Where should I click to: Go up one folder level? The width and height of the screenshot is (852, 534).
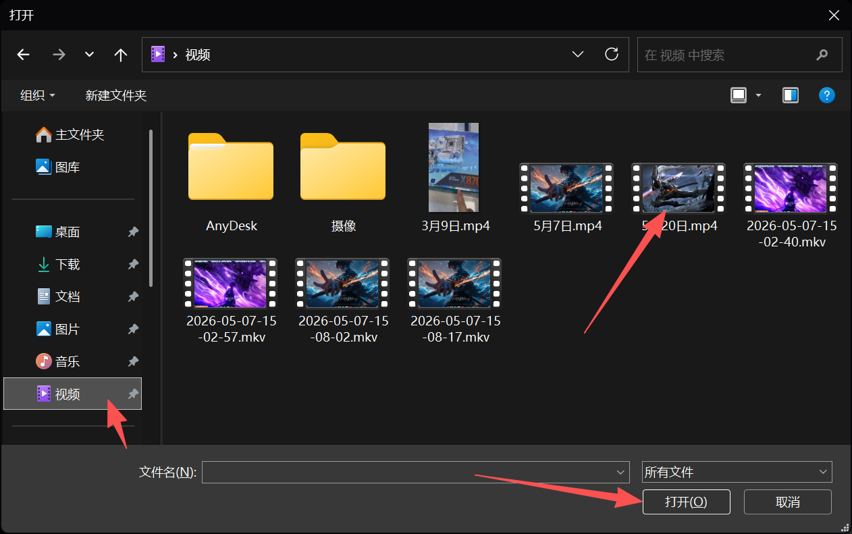pos(121,55)
